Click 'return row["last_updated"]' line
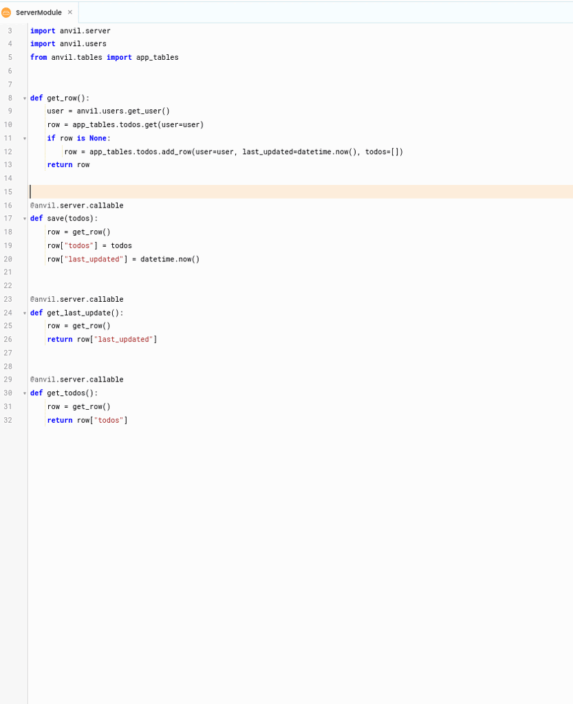Viewport: 573px width, 704px height. [x=102, y=340]
